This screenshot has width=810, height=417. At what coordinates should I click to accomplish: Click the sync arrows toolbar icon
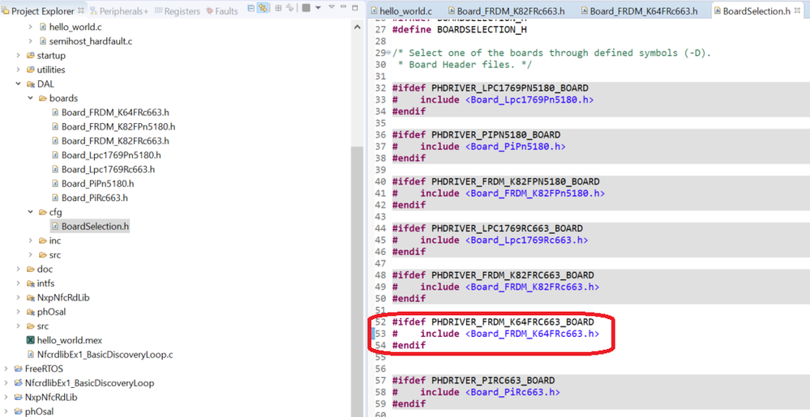pyautogui.click(x=290, y=8)
